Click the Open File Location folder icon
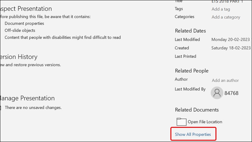Screen dimensions: 252x142 pos(181,122)
